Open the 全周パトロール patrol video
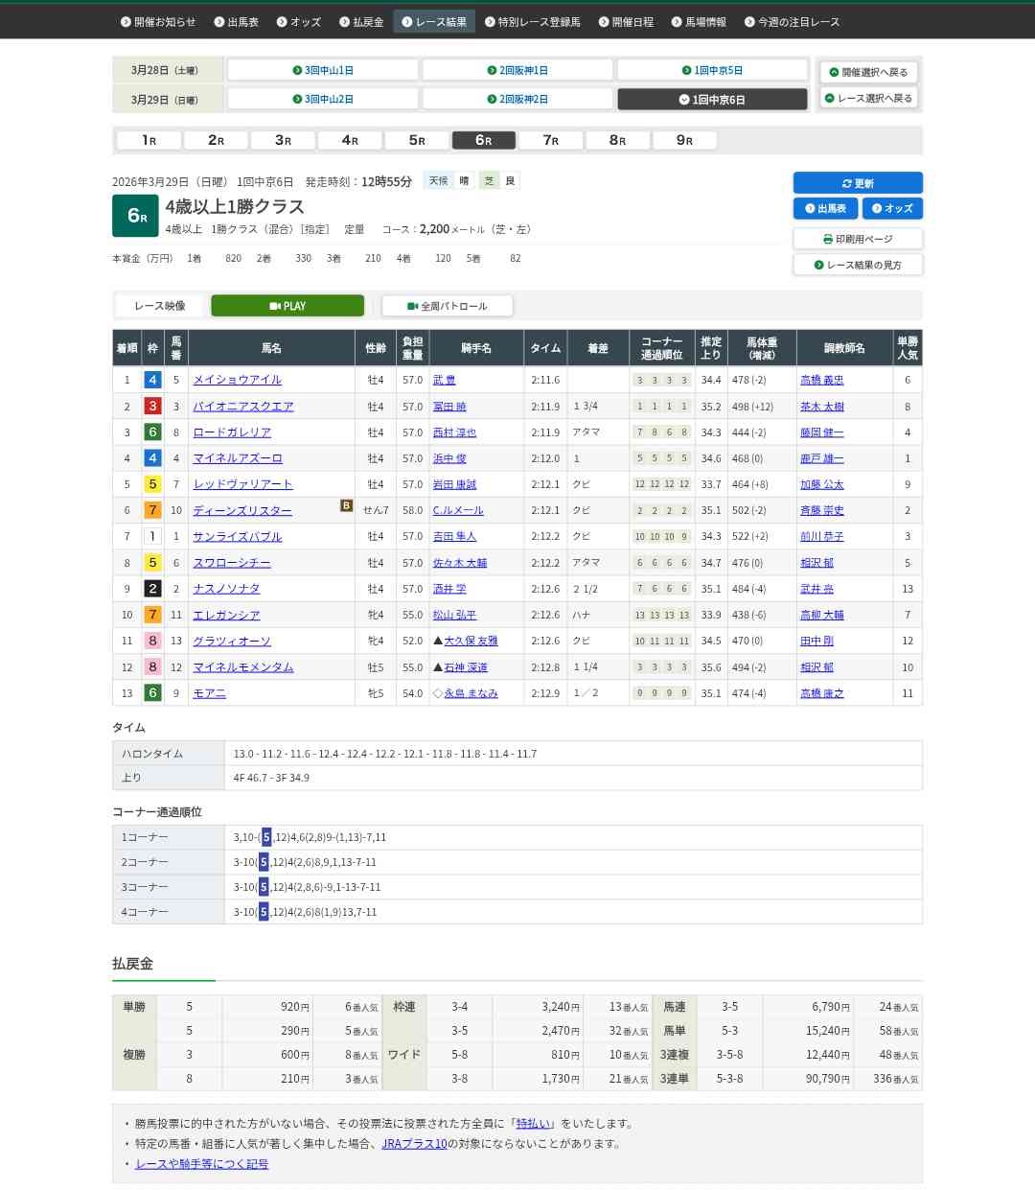The width and height of the screenshot is (1035, 1191). tap(447, 306)
